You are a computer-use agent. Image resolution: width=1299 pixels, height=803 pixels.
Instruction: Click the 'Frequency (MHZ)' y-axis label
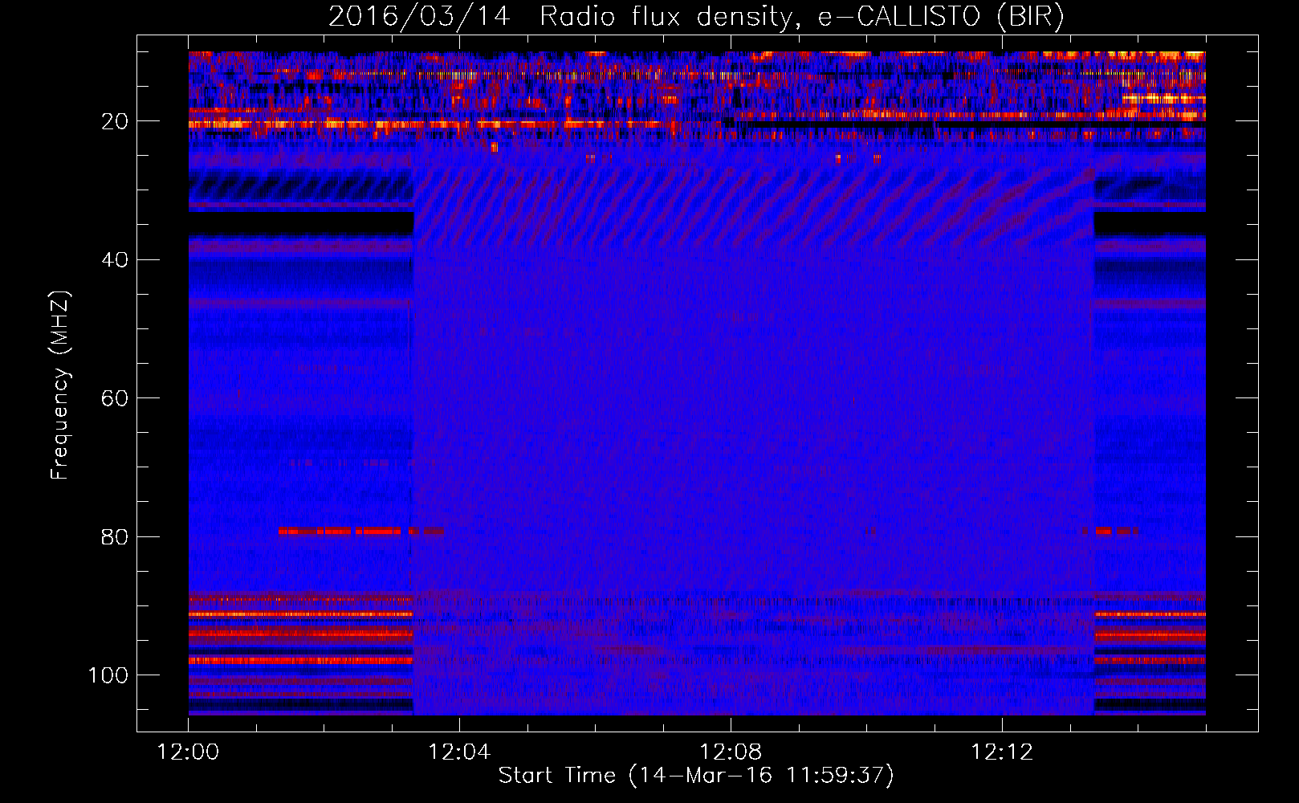(x=60, y=385)
